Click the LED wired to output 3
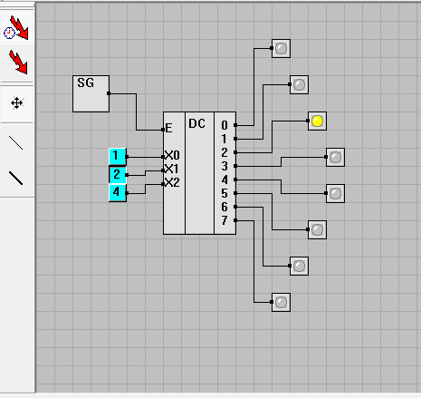Image resolution: width=421 pixels, height=398 pixels. click(x=335, y=157)
